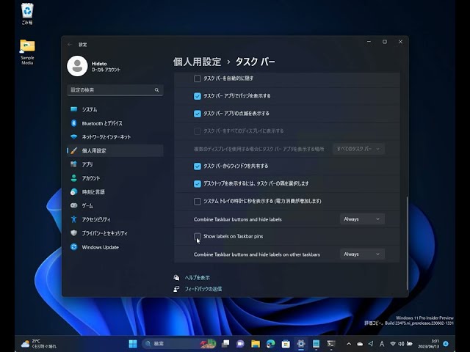The image size is (470, 352).
Task: Select 時刻と言語 in the sidebar menu
Action: point(93,192)
